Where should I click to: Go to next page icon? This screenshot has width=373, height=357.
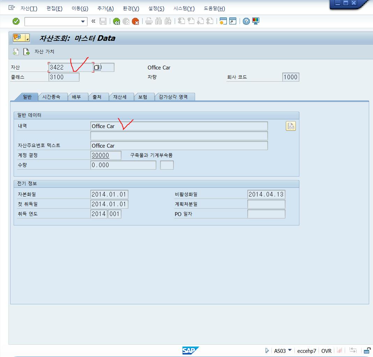pos(200,21)
